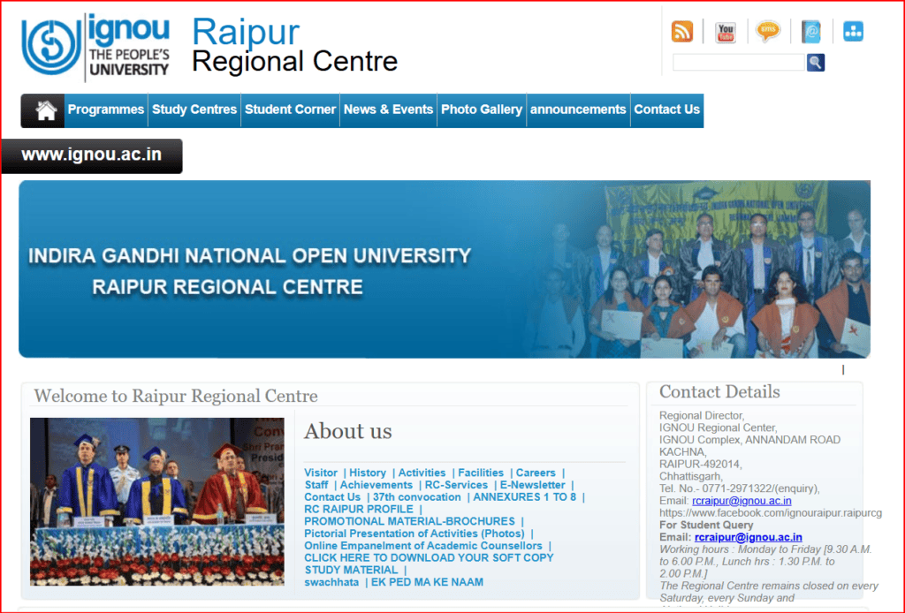Open the RC RAIPUR PROFILE link

click(359, 510)
